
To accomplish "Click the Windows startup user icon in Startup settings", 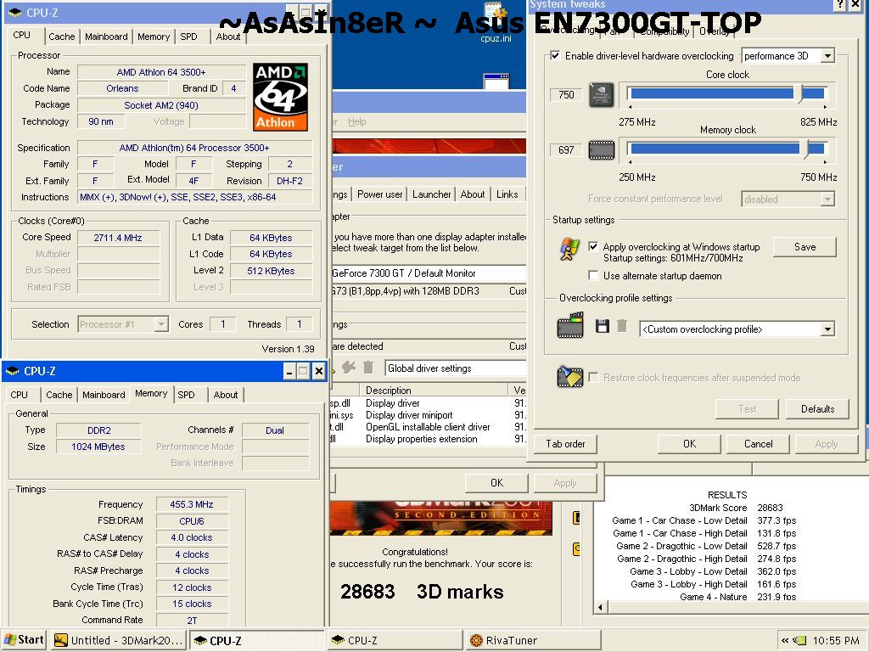I will 569,250.
